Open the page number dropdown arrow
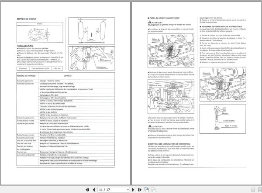 128,190
